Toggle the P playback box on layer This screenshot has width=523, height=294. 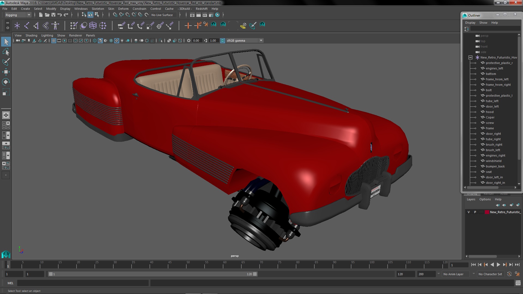point(475,212)
